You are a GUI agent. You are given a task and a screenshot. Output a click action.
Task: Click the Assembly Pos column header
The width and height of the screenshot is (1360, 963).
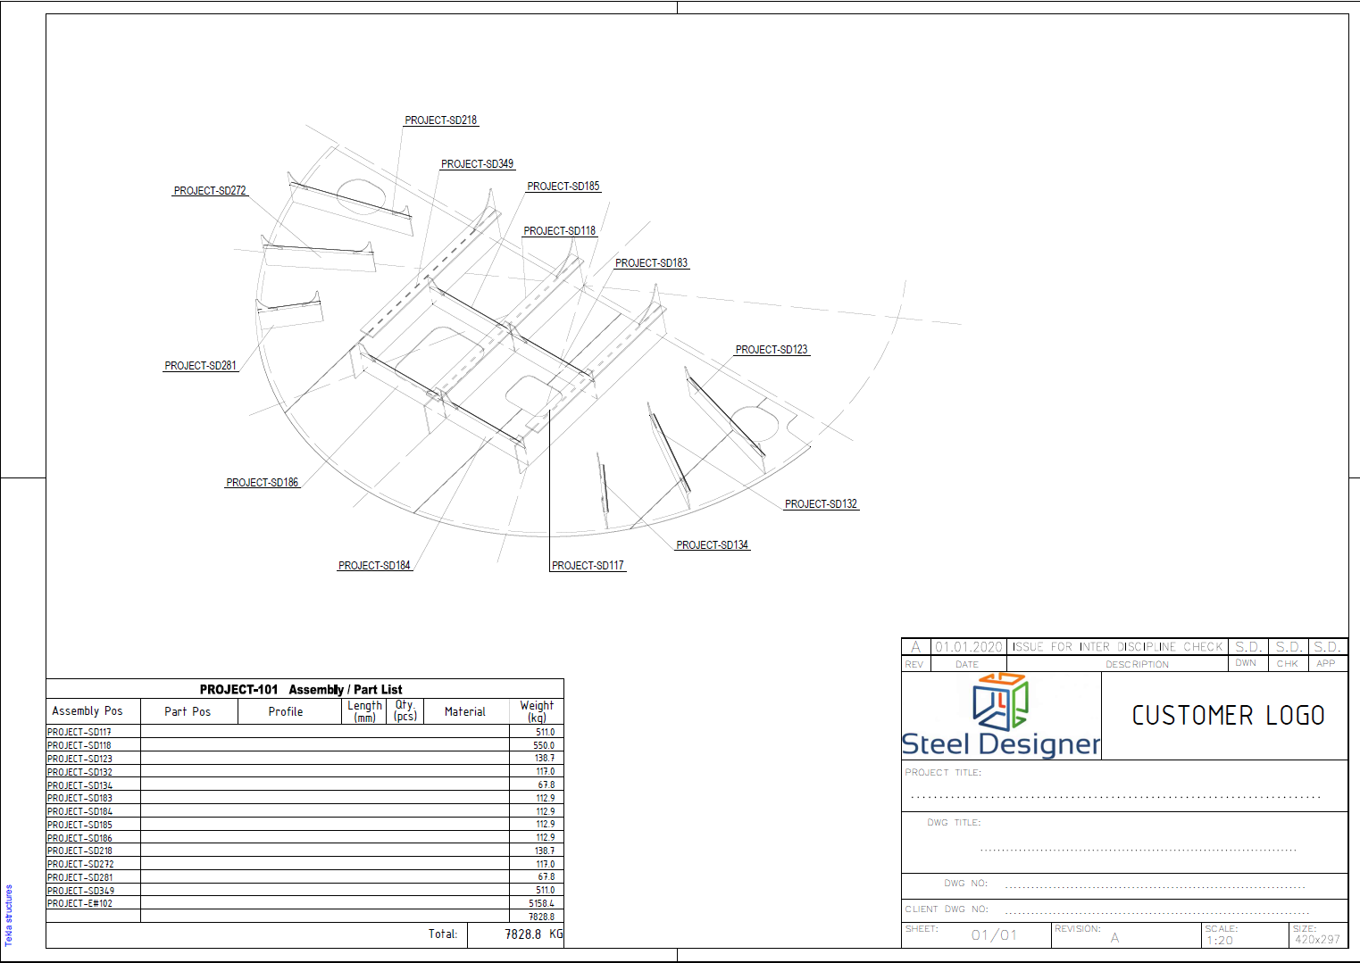point(88,711)
